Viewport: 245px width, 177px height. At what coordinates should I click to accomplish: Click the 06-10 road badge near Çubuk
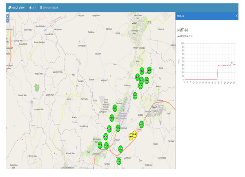(149, 22)
